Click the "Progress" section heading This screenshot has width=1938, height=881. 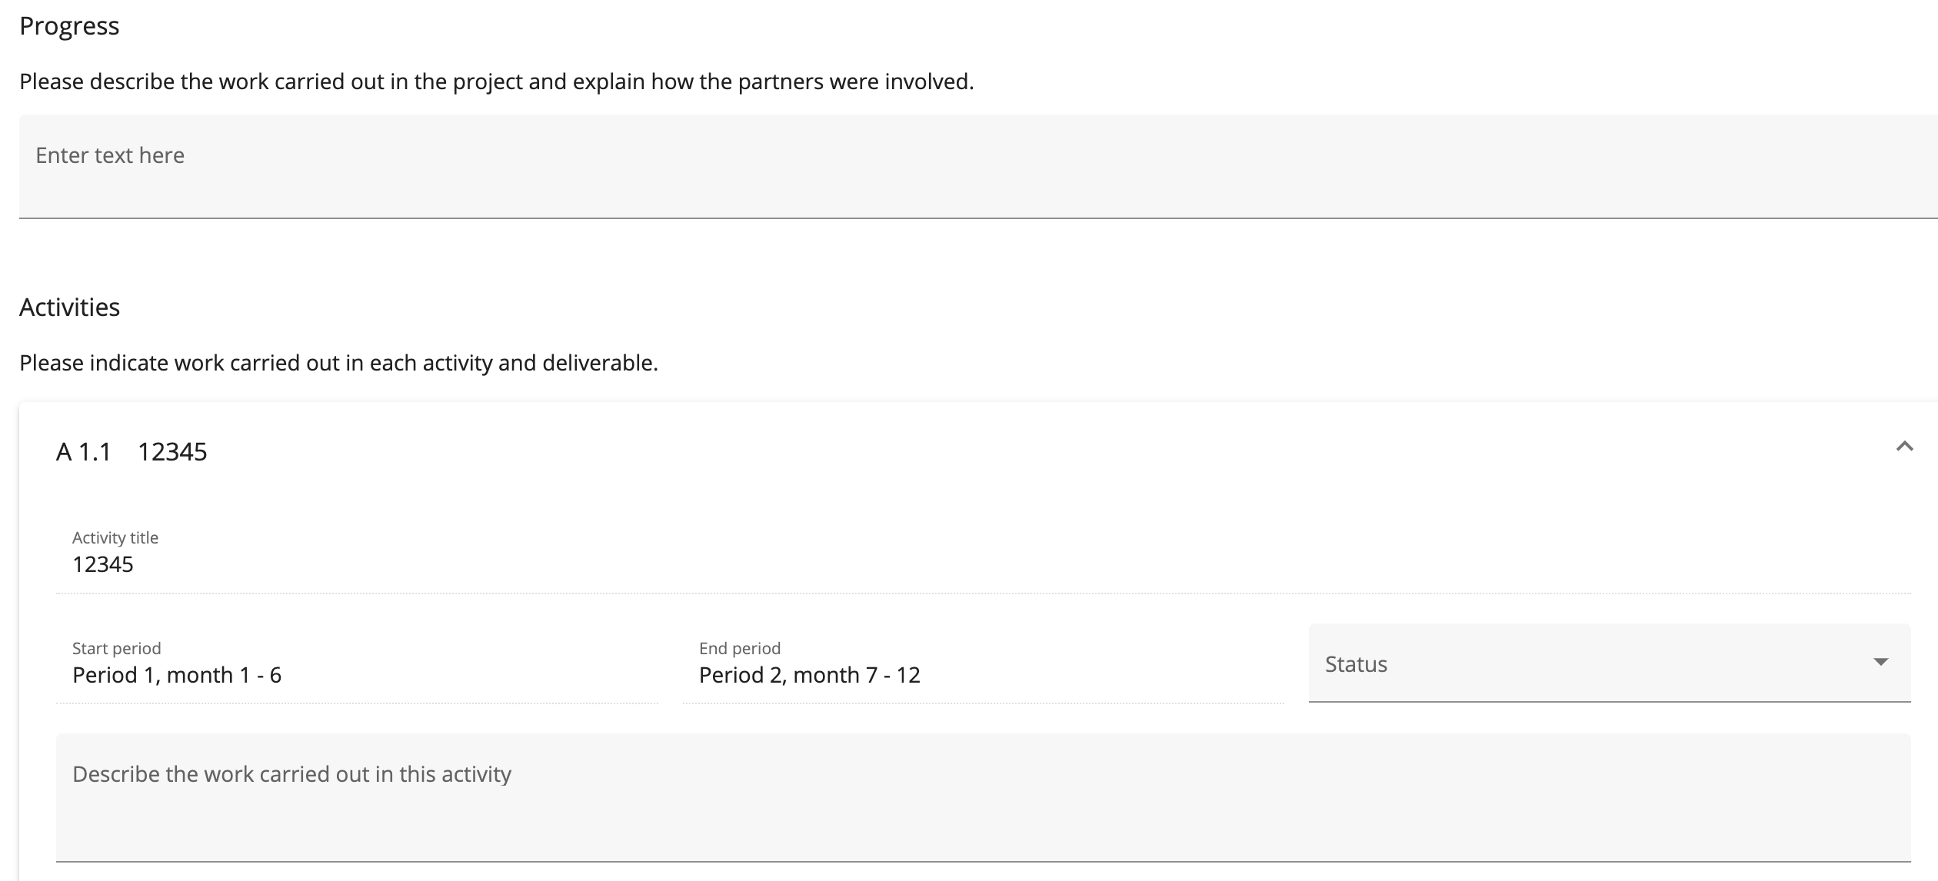tap(69, 26)
